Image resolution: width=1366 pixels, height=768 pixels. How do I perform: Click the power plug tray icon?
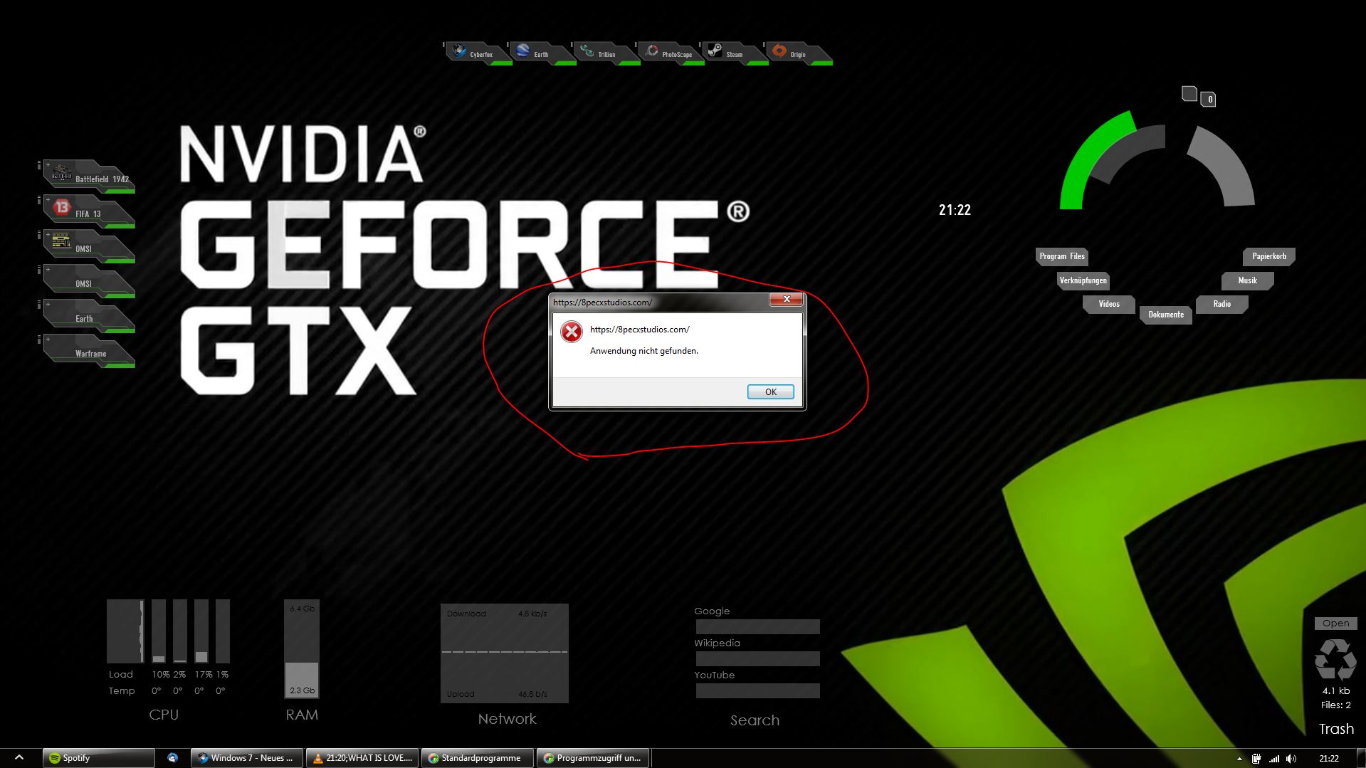click(x=1256, y=759)
